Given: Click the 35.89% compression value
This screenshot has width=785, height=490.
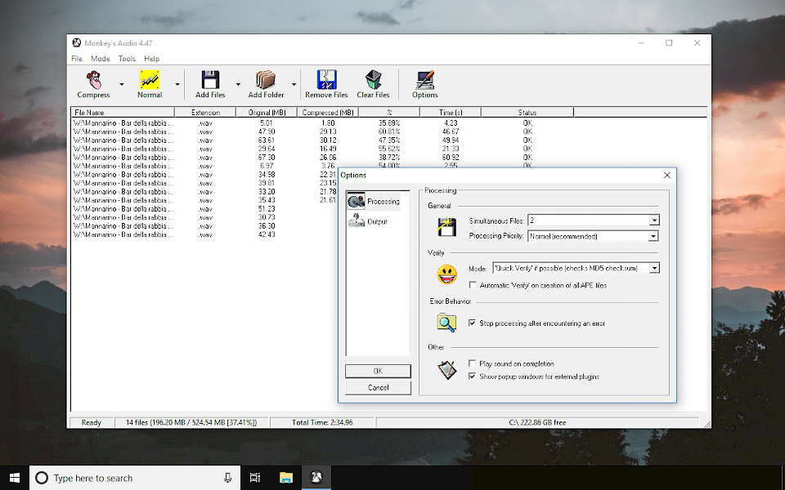Looking at the screenshot, I should [389, 123].
